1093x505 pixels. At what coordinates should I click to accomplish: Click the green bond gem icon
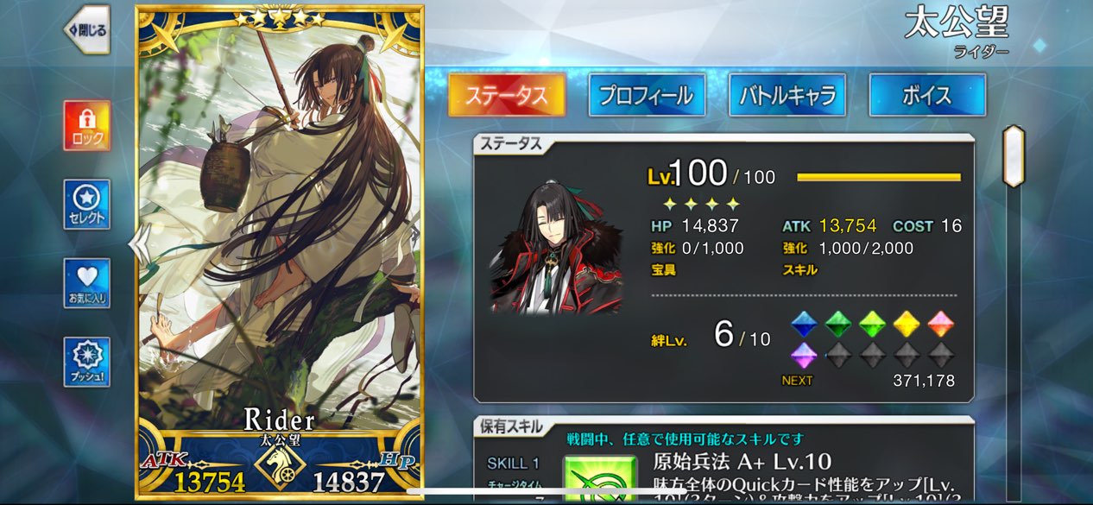click(837, 324)
